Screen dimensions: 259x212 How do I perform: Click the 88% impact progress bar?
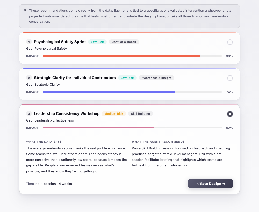click(132, 56)
